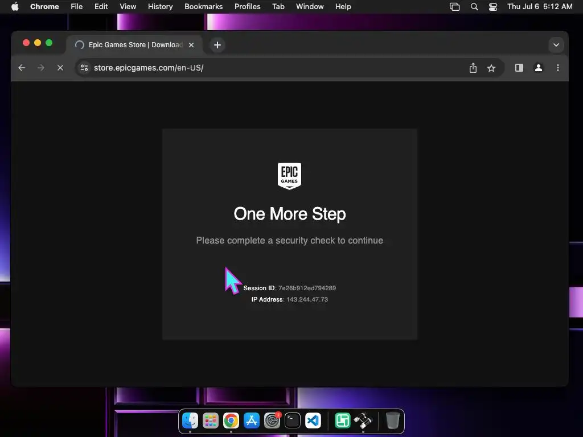Open Visual Studio Code from the dock
583x437 pixels.
pos(313,420)
